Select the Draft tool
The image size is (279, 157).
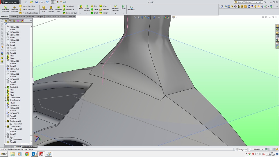tap(94, 10)
